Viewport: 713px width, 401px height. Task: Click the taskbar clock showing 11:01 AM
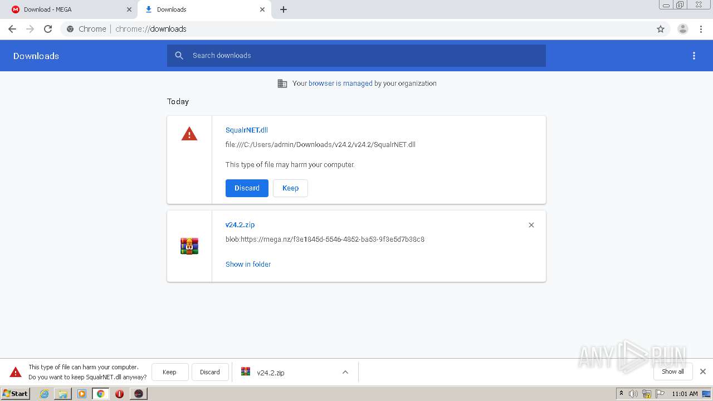point(685,394)
